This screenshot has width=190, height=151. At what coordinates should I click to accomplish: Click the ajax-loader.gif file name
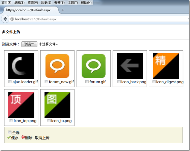[x=25, y=82]
